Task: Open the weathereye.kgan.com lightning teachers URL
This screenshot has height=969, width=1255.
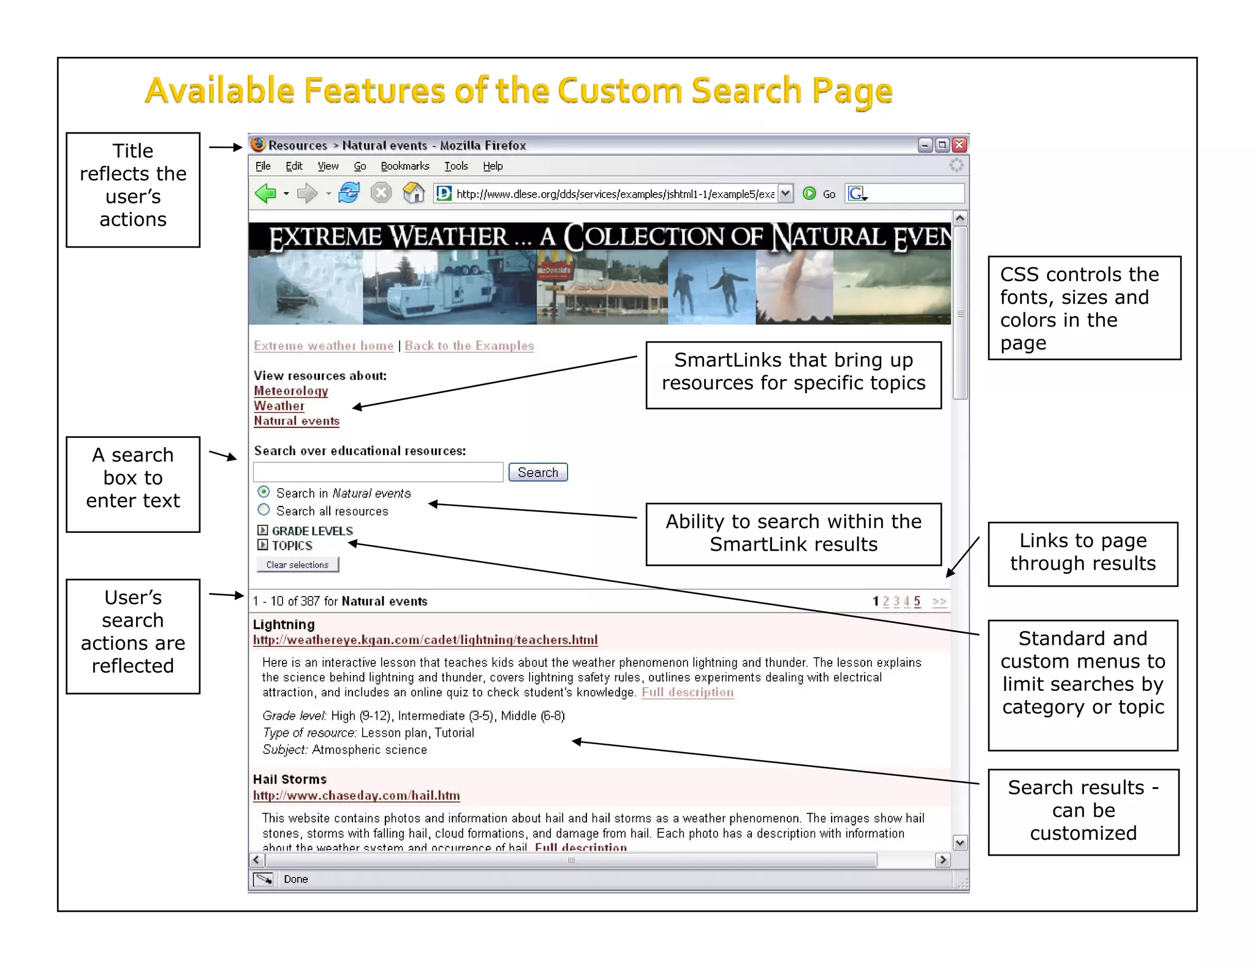Action: [x=425, y=640]
